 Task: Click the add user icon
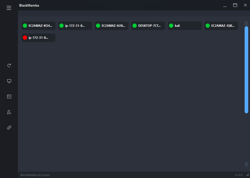click(9, 112)
